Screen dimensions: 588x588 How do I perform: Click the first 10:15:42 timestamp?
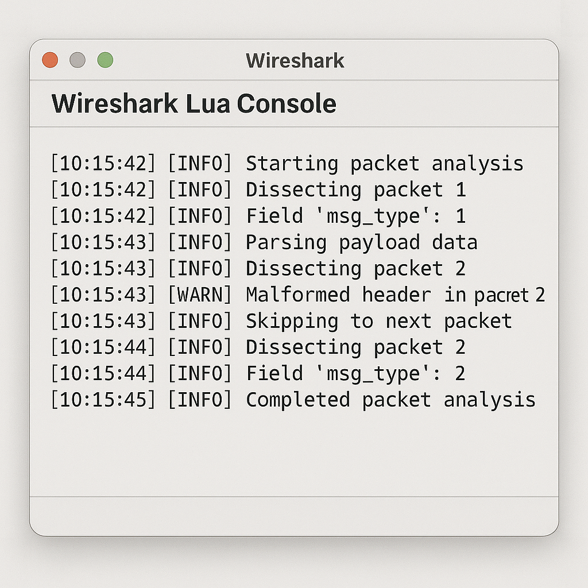pos(103,164)
